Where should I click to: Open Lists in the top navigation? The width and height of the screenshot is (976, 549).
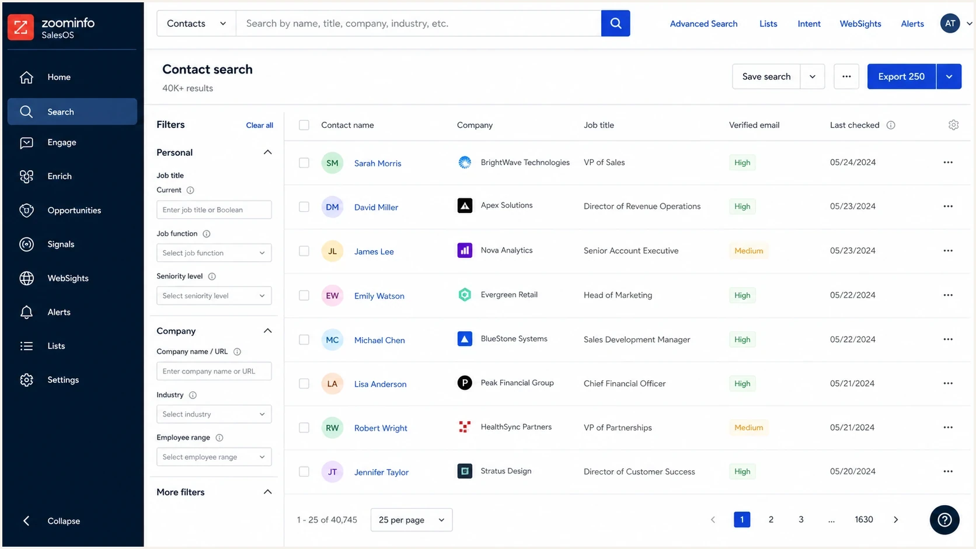(768, 24)
